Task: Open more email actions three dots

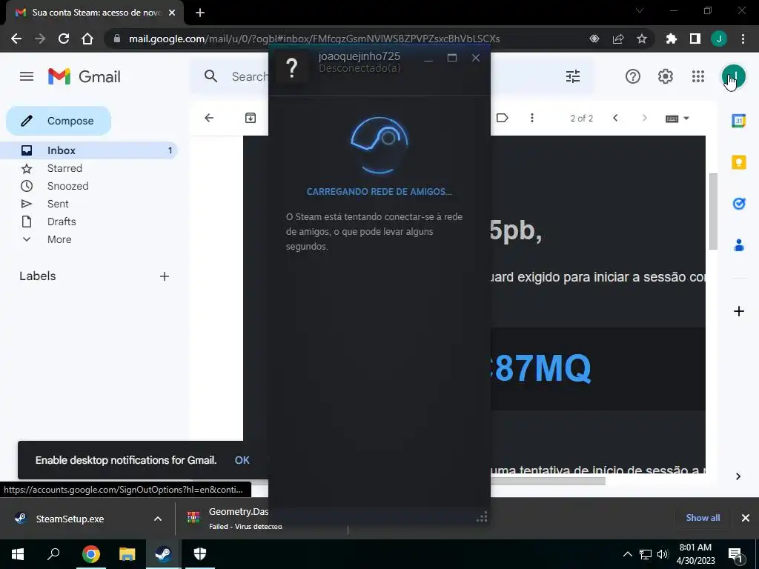Action: coord(532,118)
